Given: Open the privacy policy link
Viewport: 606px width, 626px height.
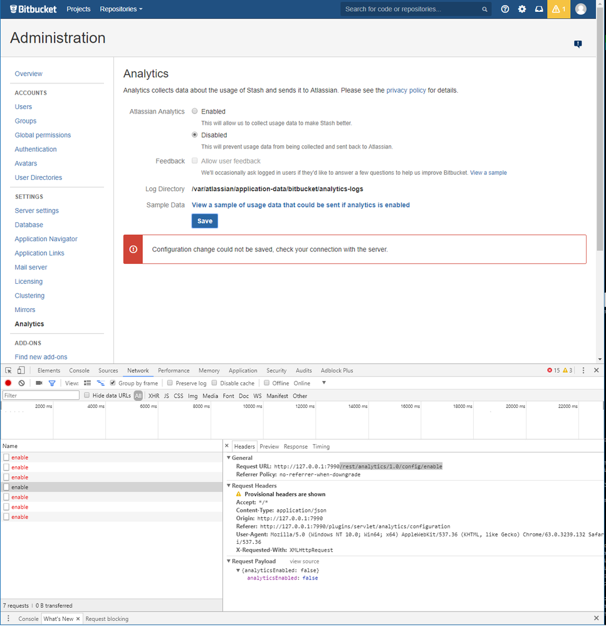Looking at the screenshot, I should tap(406, 90).
